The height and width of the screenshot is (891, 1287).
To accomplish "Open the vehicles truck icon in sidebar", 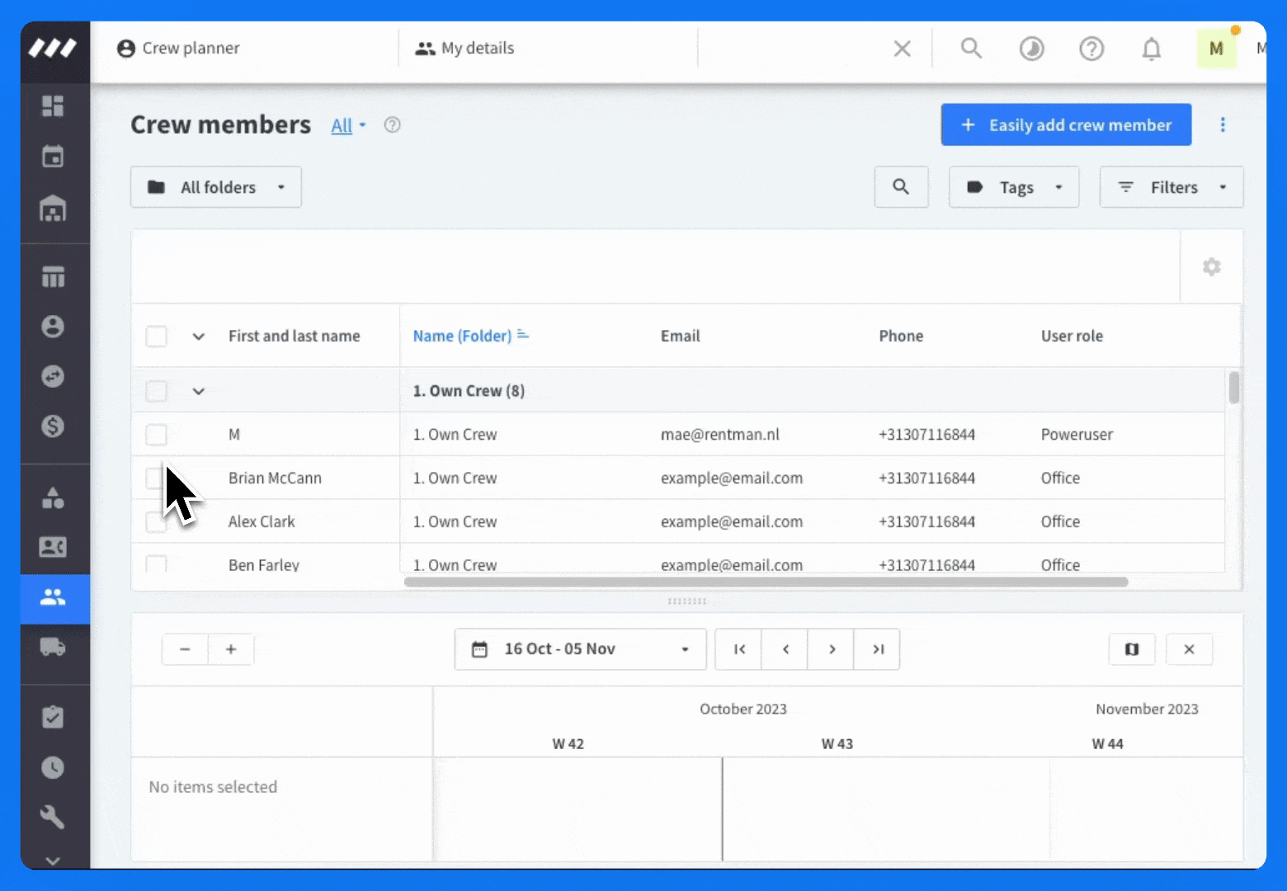I will [x=53, y=647].
